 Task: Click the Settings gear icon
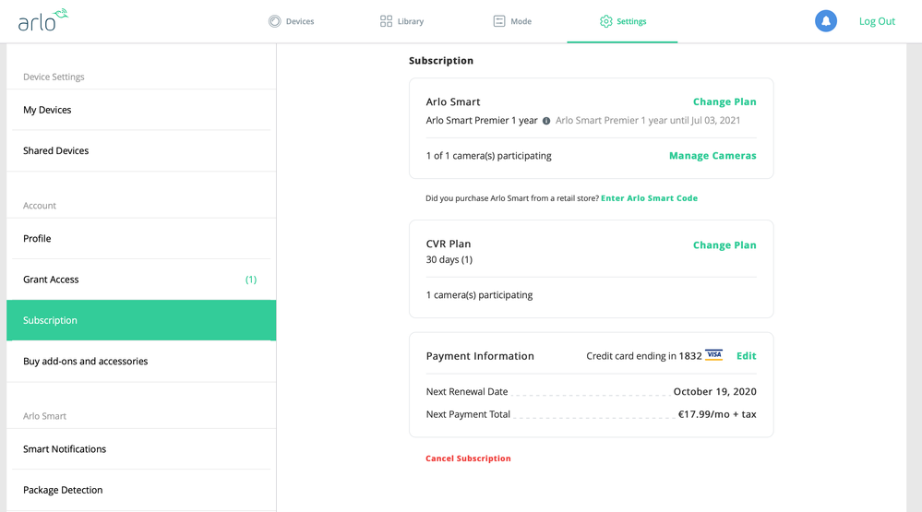click(x=605, y=21)
